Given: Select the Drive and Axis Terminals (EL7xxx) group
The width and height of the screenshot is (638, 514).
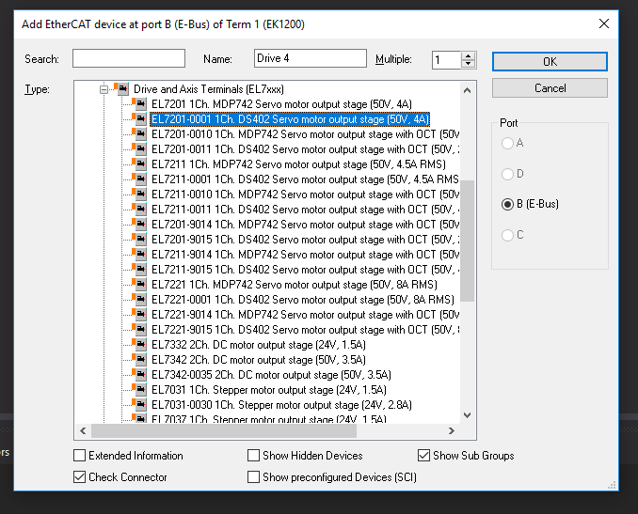Looking at the screenshot, I should 209,88.
